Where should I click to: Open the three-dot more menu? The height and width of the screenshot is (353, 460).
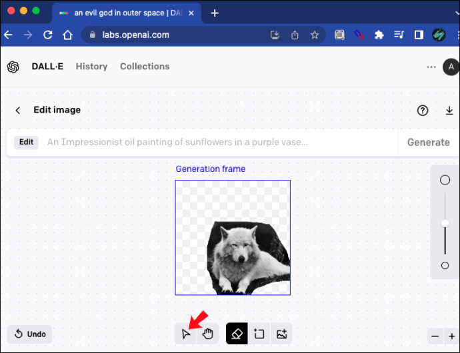[x=431, y=67]
